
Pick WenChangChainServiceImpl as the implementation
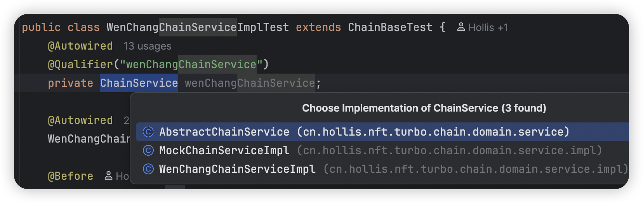pos(237,169)
